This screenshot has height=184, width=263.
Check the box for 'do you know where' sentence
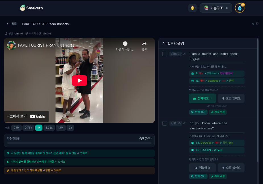click(165, 123)
